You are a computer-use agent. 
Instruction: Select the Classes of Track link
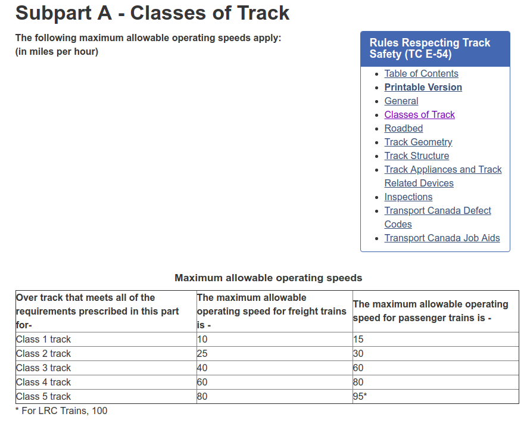click(x=419, y=115)
